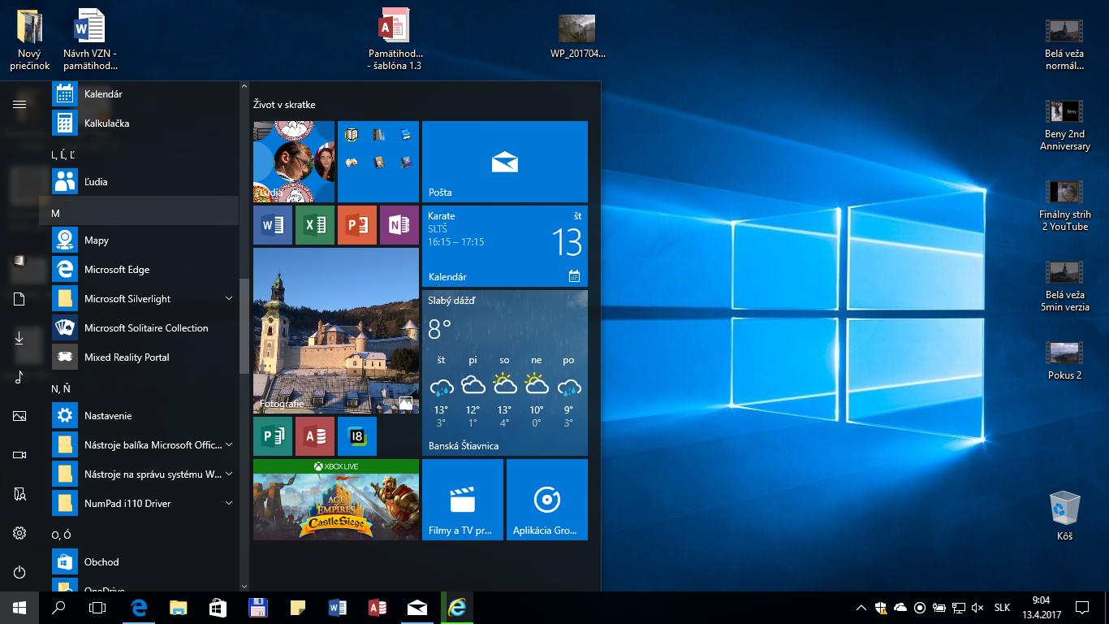Screen dimensions: 1109x624
Task: Open Filmy a TV tile
Action: click(462, 500)
